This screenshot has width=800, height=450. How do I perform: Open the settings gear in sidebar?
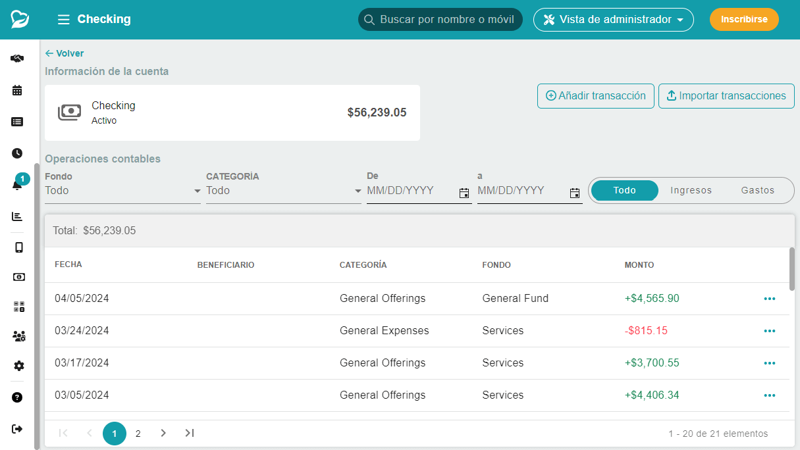coord(19,366)
